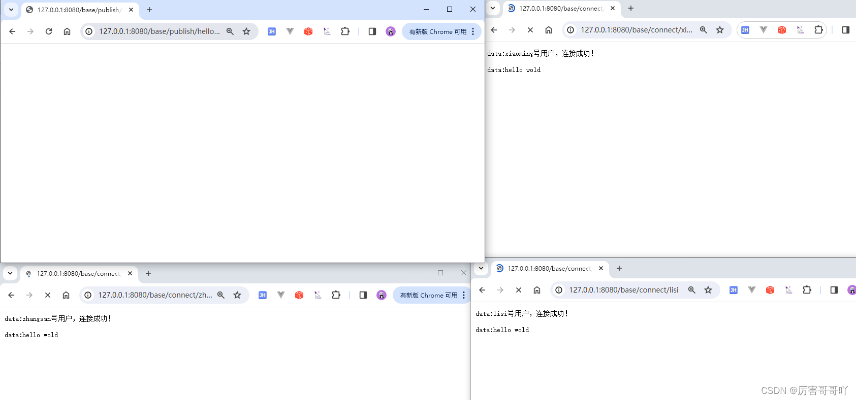
Task: Focus address bar showing base/connect/zh...
Action: tap(155, 295)
